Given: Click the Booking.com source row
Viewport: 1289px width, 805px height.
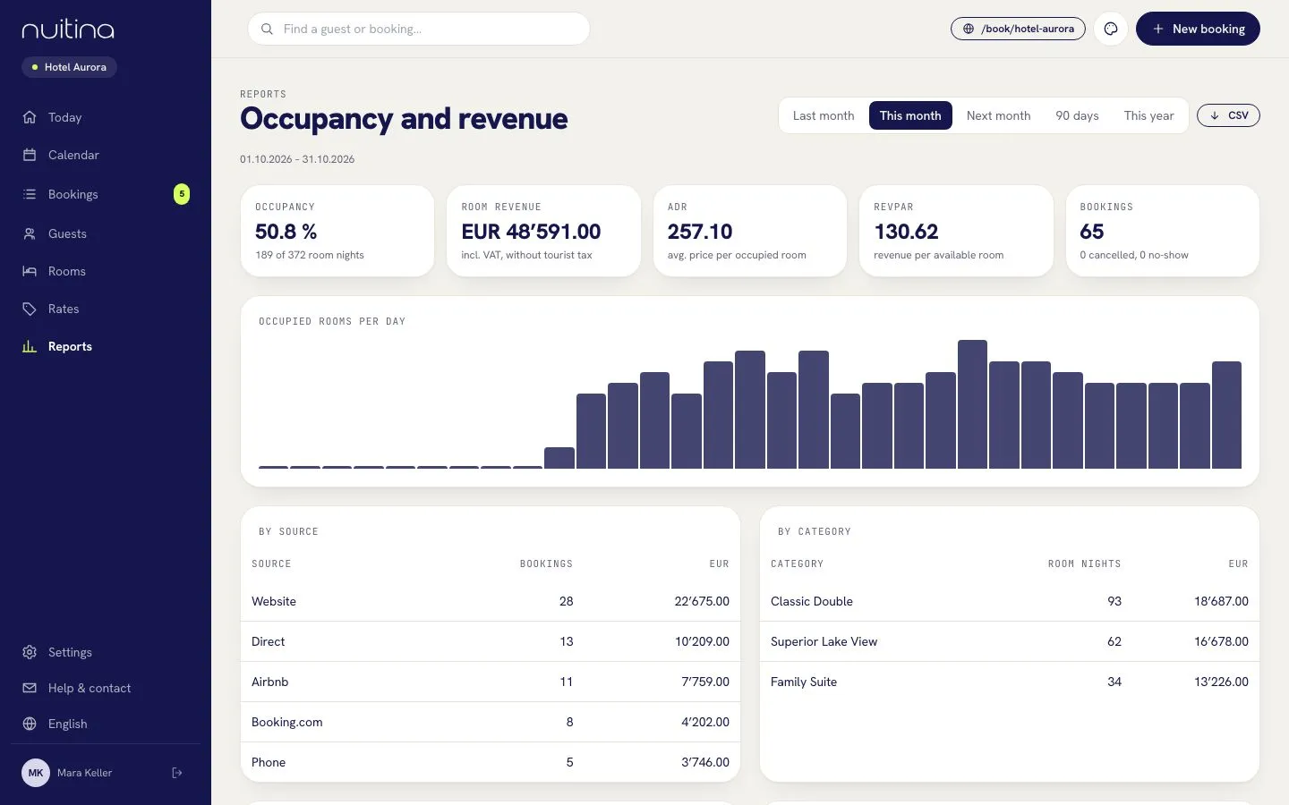Looking at the screenshot, I should click(491, 722).
